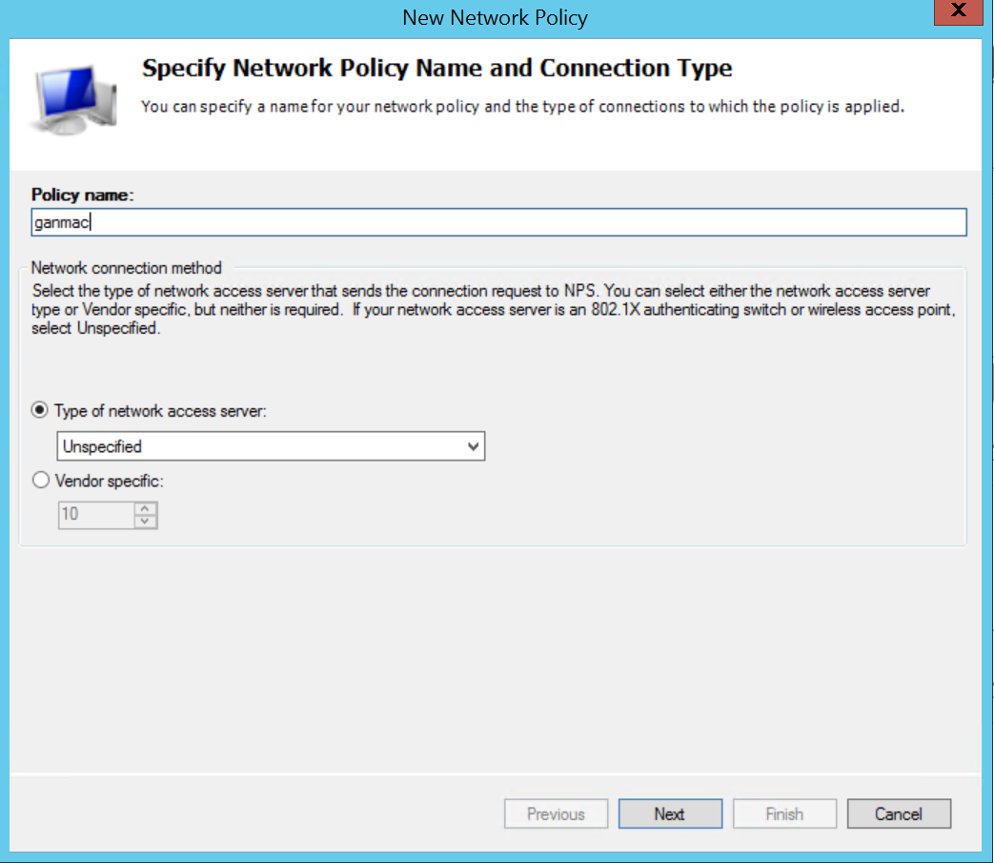Select Type of network access server radio
The image size is (994, 863).
40,410
